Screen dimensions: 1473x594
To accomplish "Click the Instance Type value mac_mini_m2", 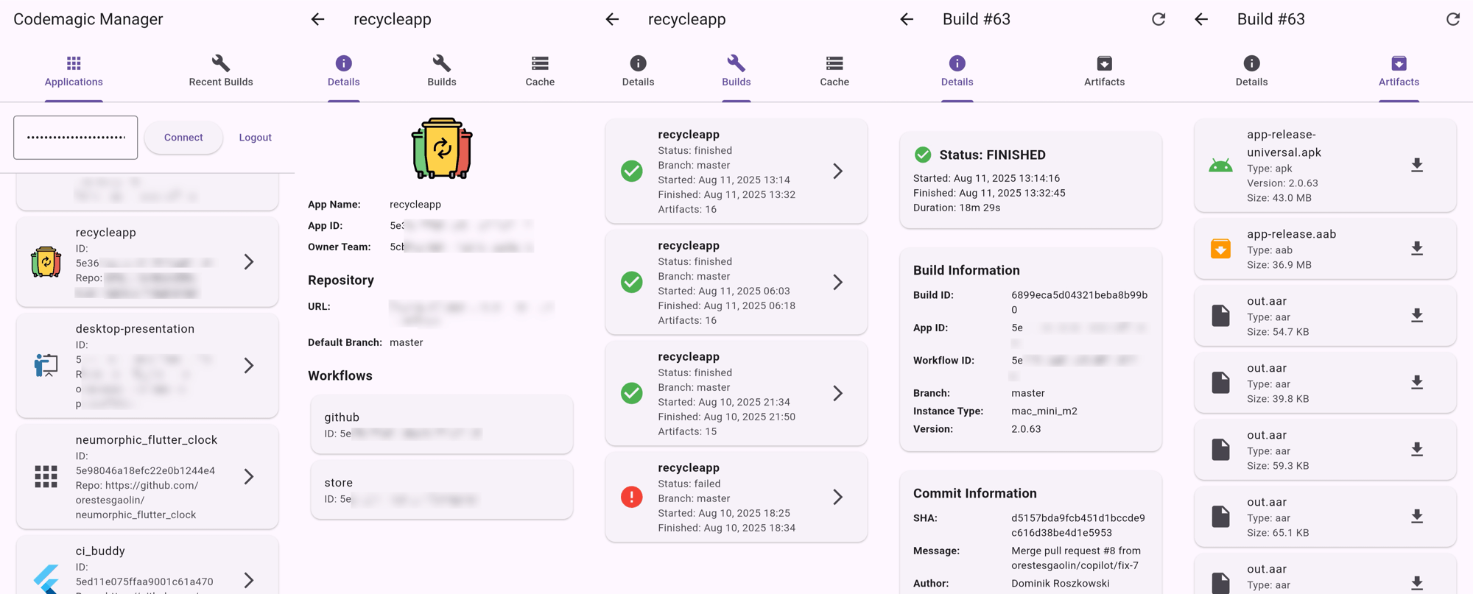I will point(1044,411).
